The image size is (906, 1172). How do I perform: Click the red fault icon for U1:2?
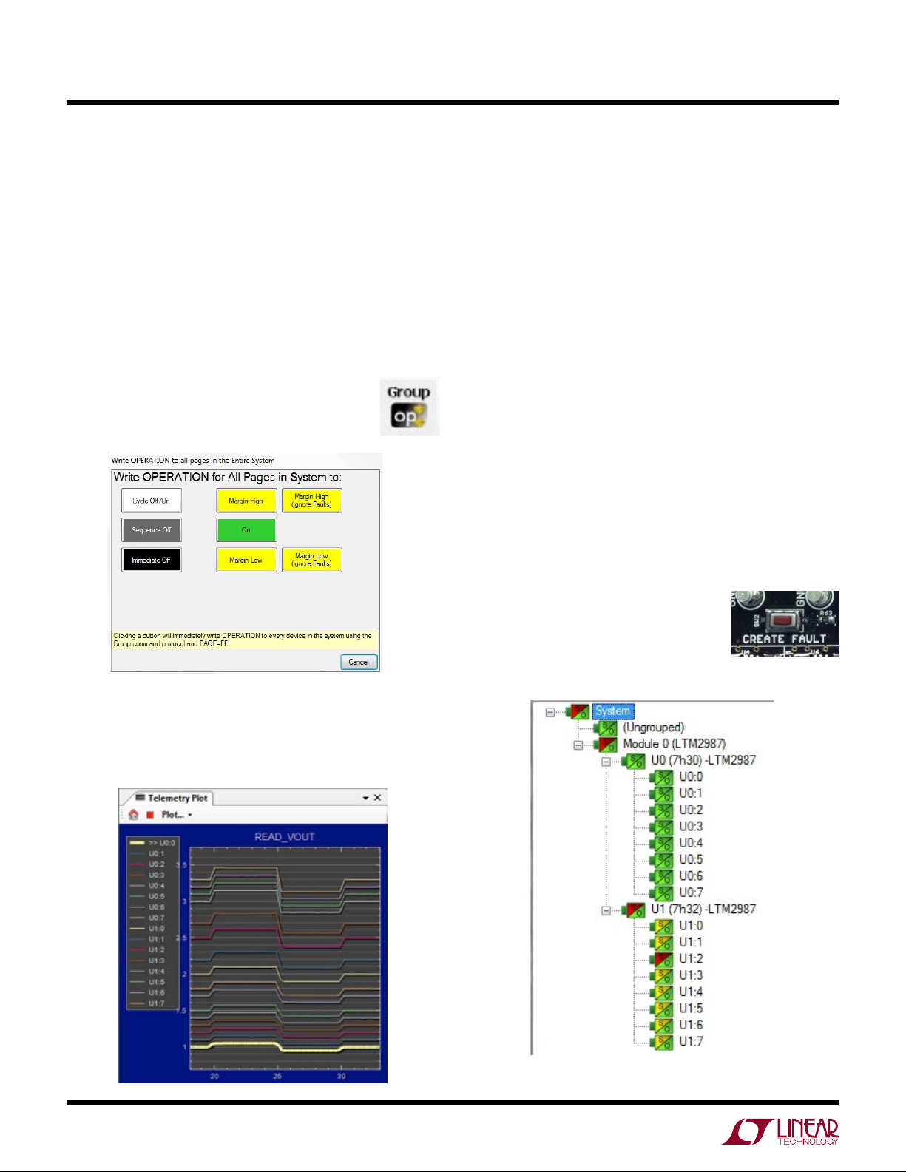point(663,959)
